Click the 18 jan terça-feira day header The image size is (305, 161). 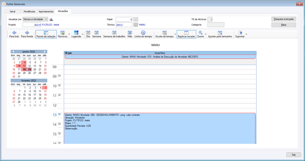[160, 53]
